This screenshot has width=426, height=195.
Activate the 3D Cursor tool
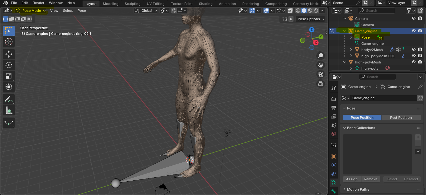pos(9,42)
